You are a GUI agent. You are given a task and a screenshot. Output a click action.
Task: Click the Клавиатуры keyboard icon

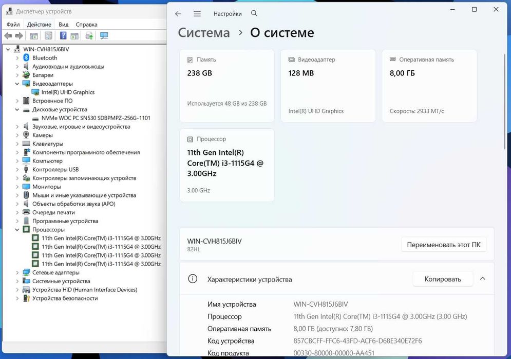(26, 144)
